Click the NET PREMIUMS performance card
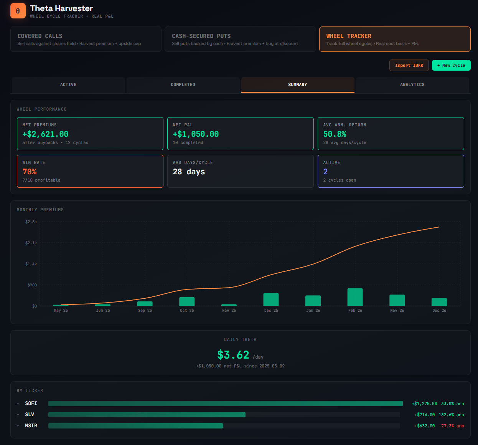The height and width of the screenshot is (445, 478). coord(90,133)
